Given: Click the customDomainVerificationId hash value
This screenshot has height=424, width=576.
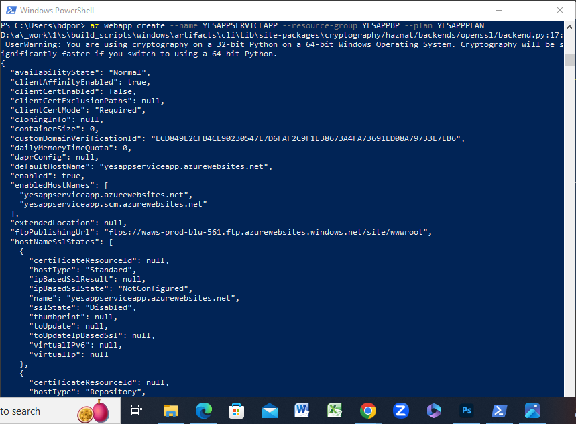Looking at the screenshot, I should 306,138.
